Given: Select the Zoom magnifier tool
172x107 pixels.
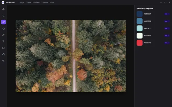Looking at the screenshot, I should (x=3, y=61).
